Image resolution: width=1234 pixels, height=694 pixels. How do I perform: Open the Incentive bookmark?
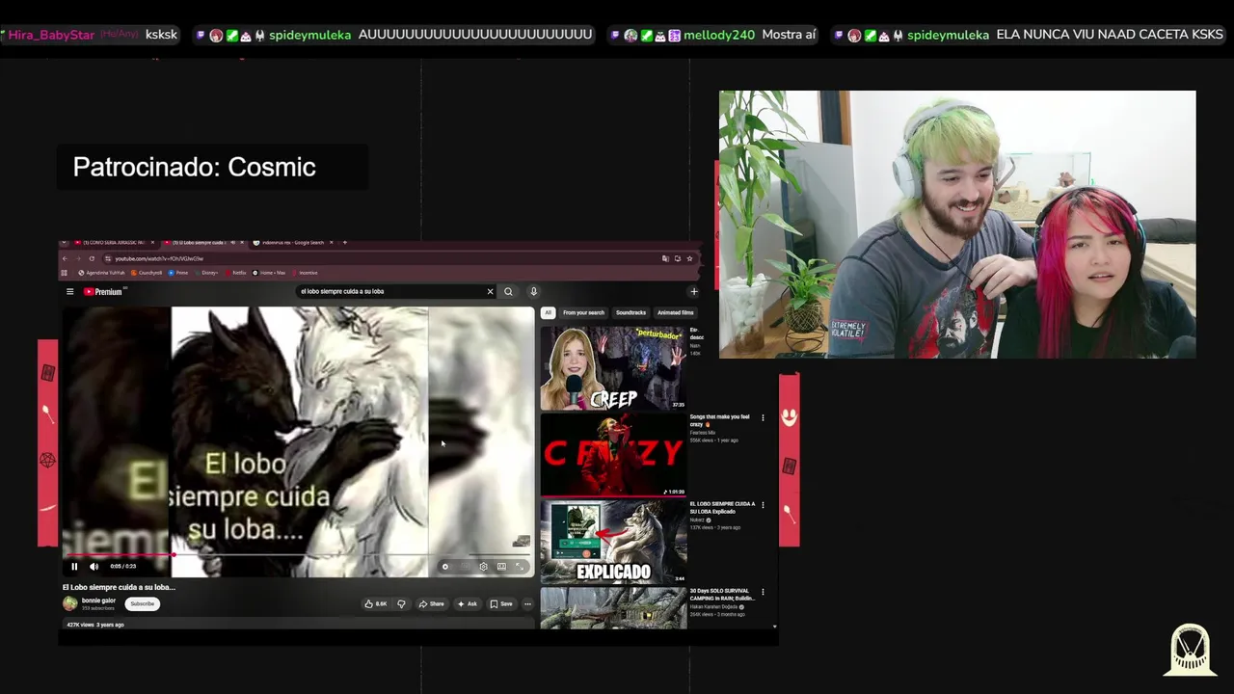[306, 273]
